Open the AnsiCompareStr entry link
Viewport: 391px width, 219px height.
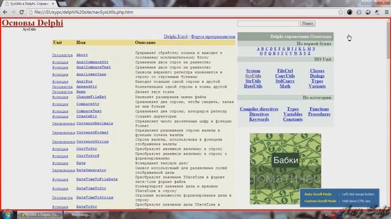[92, 62]
